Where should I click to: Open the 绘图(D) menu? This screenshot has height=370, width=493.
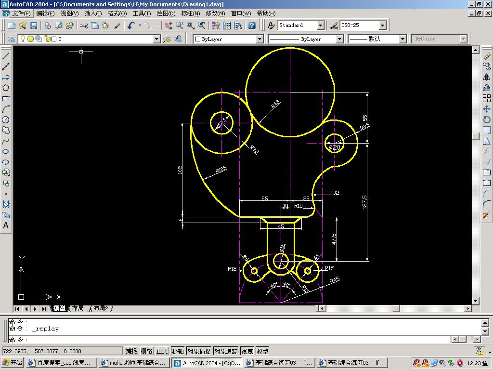click(x=166, y=13)
